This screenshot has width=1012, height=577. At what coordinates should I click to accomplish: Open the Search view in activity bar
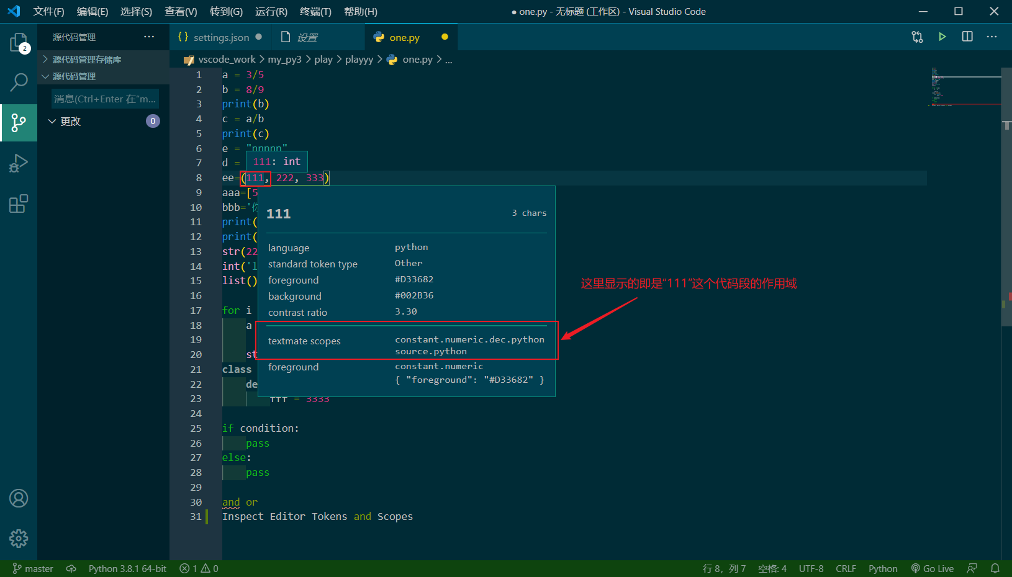pos(19,82)
